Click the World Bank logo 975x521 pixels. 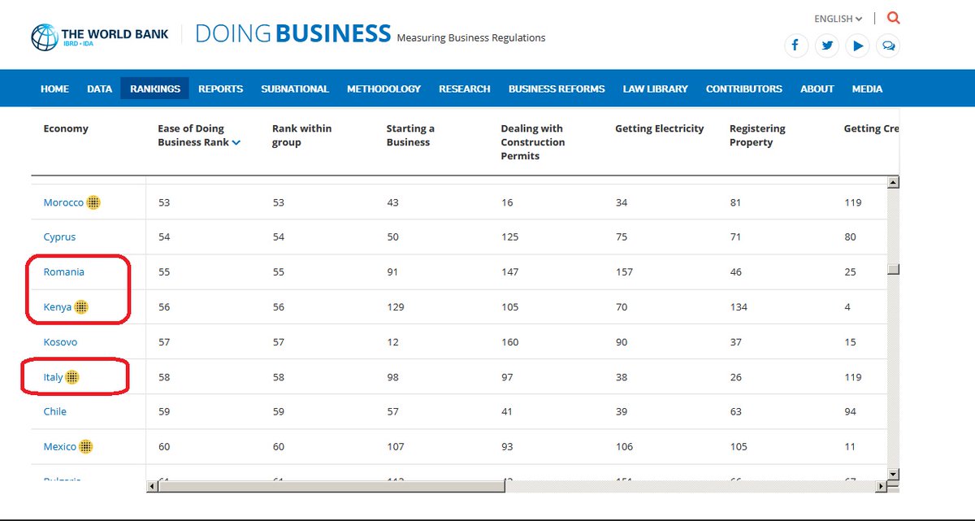coord(100,37)
